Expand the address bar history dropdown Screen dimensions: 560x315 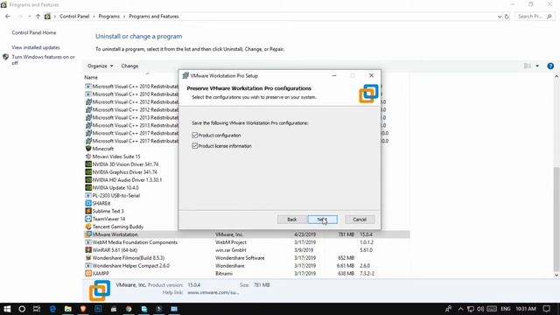[500, 17]
